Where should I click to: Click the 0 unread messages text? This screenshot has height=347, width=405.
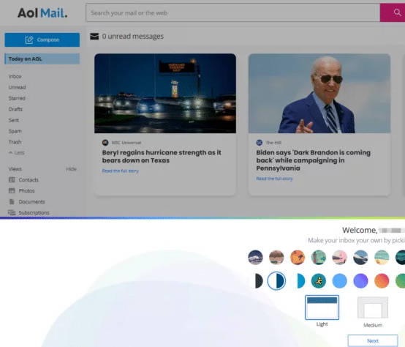(x=133, y=37)
